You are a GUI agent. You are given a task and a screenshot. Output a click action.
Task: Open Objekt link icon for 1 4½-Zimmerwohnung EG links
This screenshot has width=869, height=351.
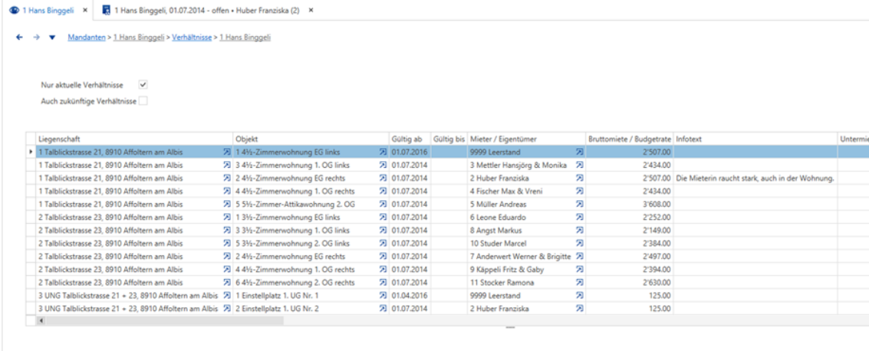[383, 152]
